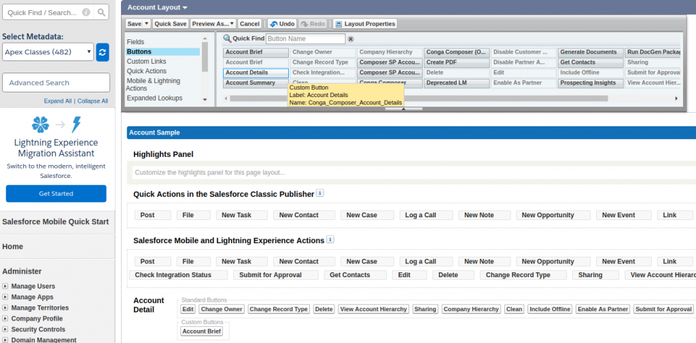Click info icon beside Mobile and Lightning Actions heading

[x=330, y=240]
